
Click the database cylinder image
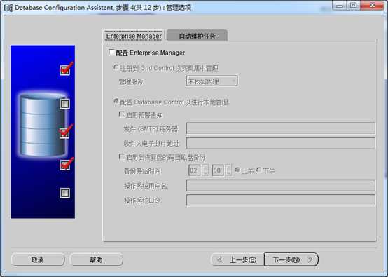pyautogui.click(x=42, y=125)
